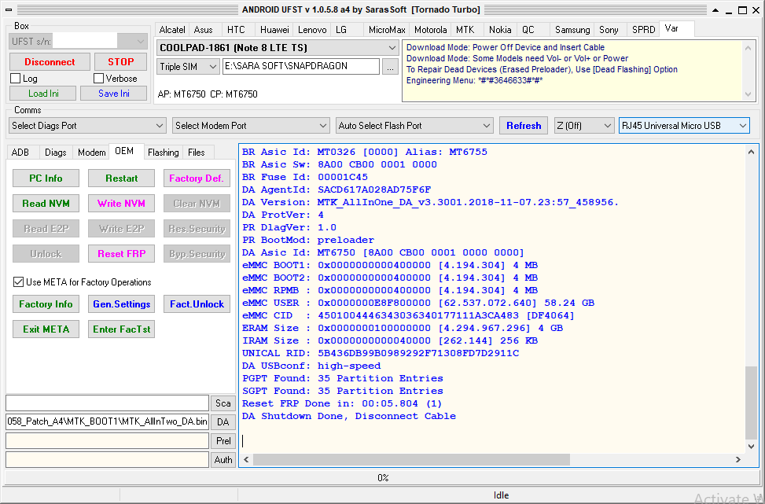765x504 pixels.
Task: Click Save Ini button
Action: click(114, 94)
